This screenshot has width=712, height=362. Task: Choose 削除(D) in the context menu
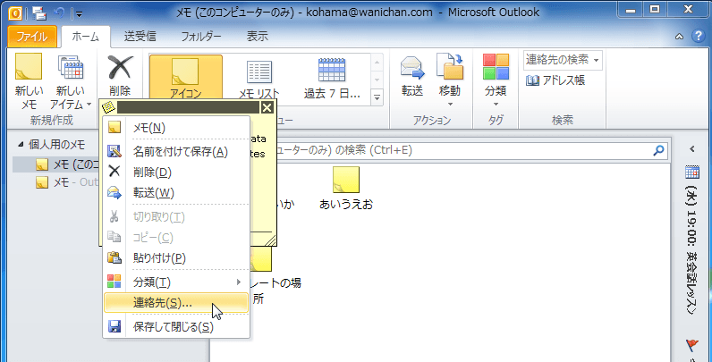[176, 173]
